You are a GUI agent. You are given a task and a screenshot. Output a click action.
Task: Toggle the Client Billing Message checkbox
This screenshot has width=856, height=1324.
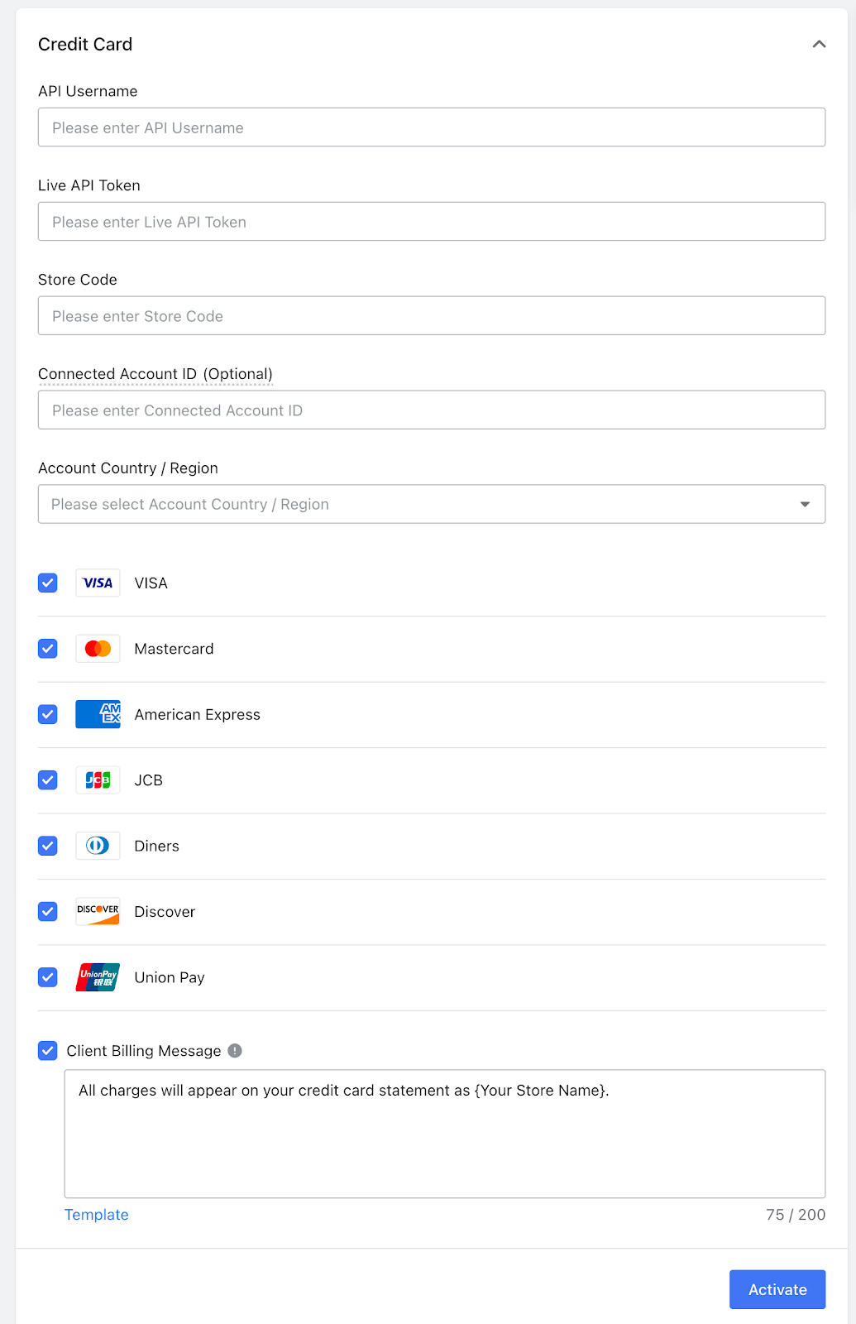48,1051
